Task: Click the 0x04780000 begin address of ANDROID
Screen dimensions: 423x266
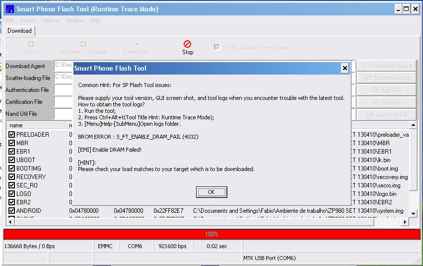Action: 84,211
